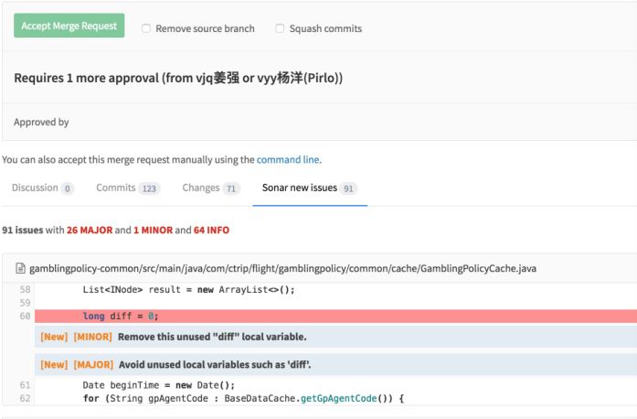Enable the Remove source branch checkbox
The width and height of the screenshot is (637, 419).
pos(146,28)
